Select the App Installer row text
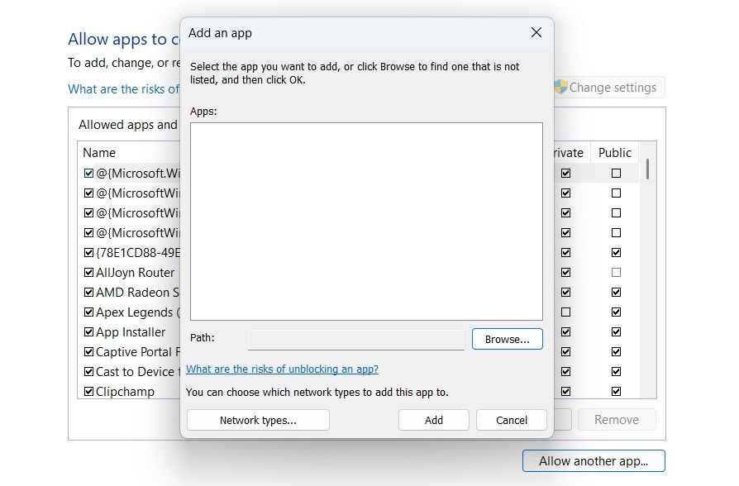Screen dimensions: 739x486 [131, 332]
